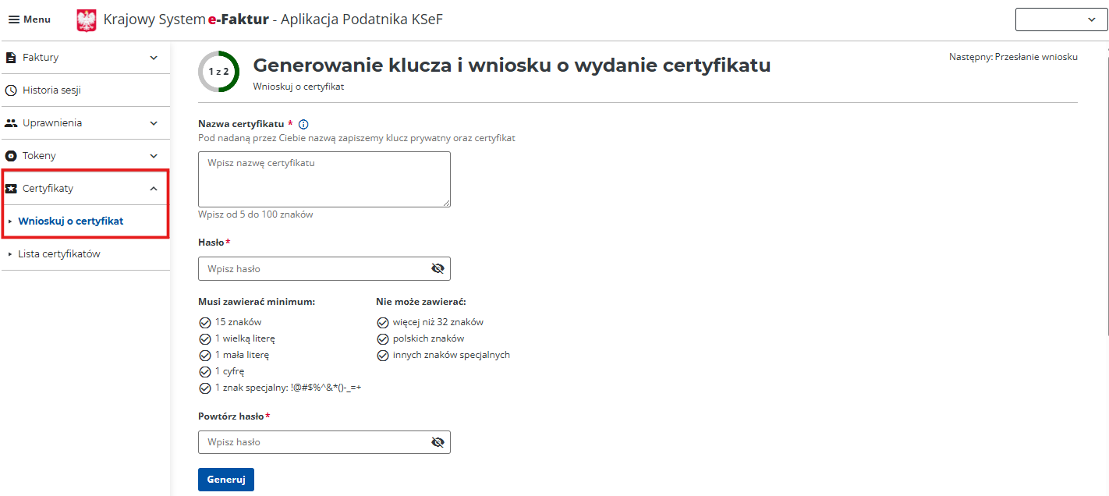Click the 'polskich znaków' check icon
1109x496 pixels.
tap(383, 338)
